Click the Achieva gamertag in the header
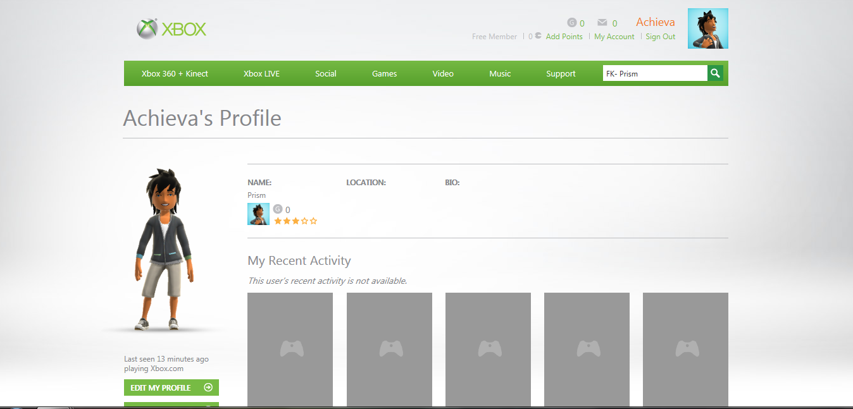Image resolution: width=853 pixels, height=409 pixels. click(656, 22)
